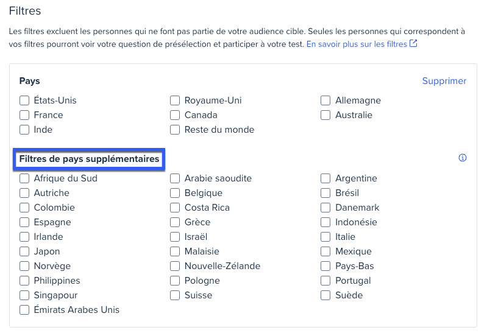487x333 pixels.
Task: Enable the Nouvelle-Zélande checkbox
Action: coord(175,266)
